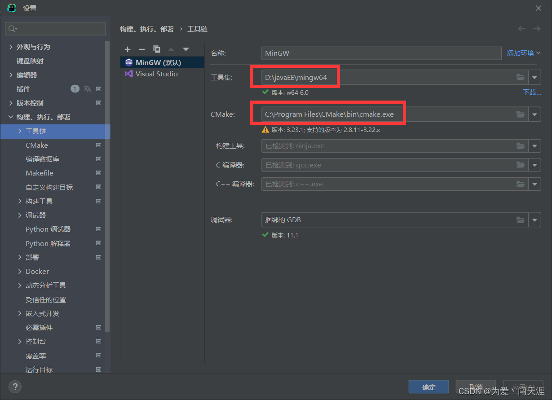552x400 pixels.
Task: Open help with question mark button
Action: [15, 387]
